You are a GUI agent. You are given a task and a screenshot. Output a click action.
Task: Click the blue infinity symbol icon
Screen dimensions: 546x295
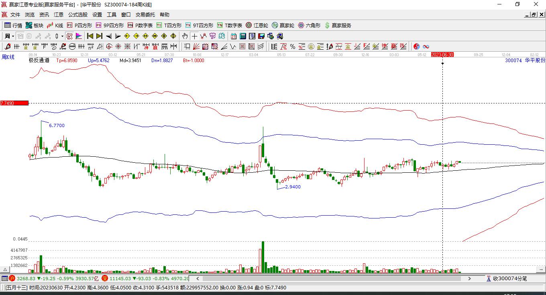426,46
